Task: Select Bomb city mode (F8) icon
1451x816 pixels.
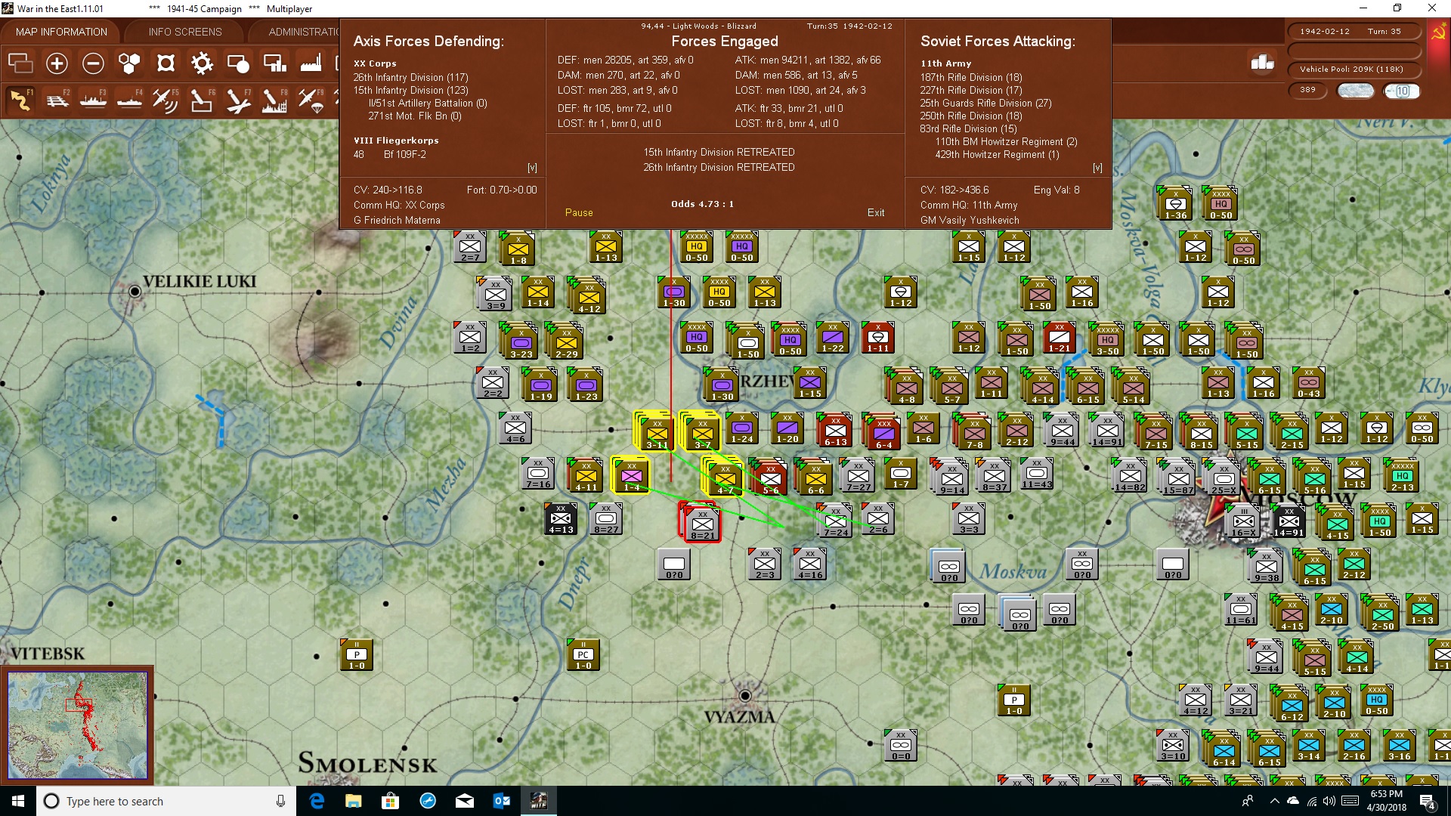Action: (x=274, y=100)
